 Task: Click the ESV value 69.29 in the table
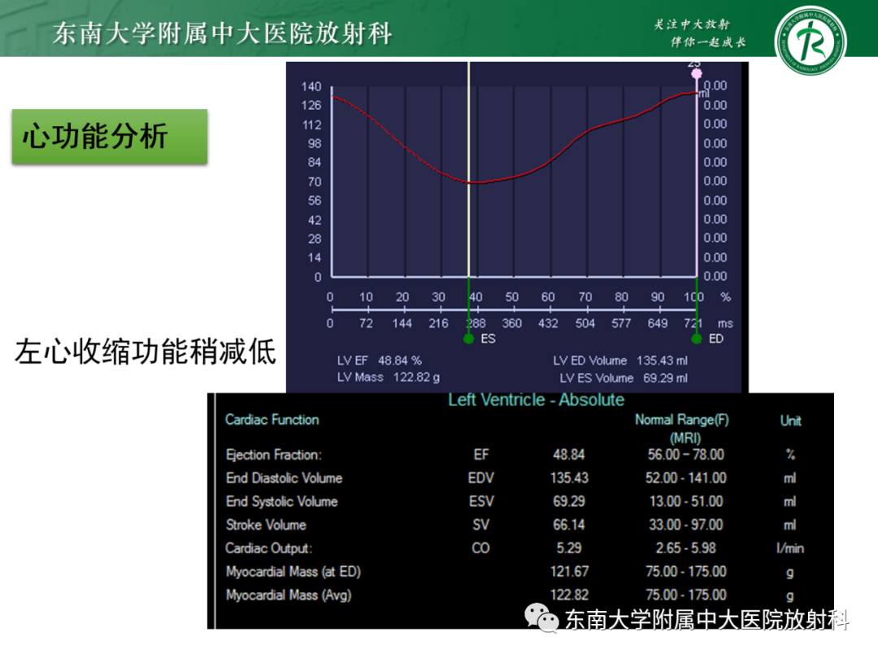pos(569,501)
